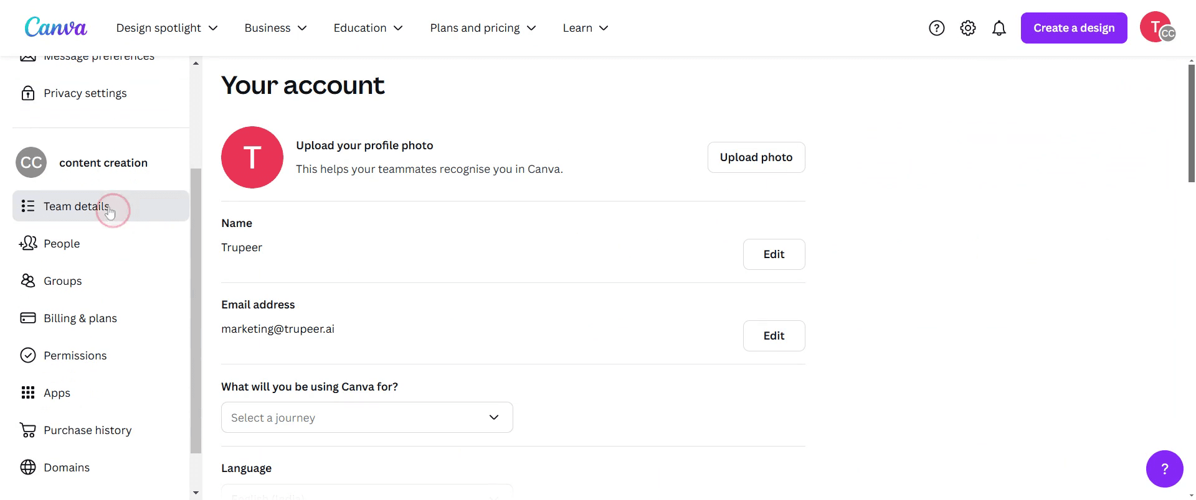Click the sidebar scroll down arrow
The height and width of the screenshot is (500, 1196).
coord(196,493)
